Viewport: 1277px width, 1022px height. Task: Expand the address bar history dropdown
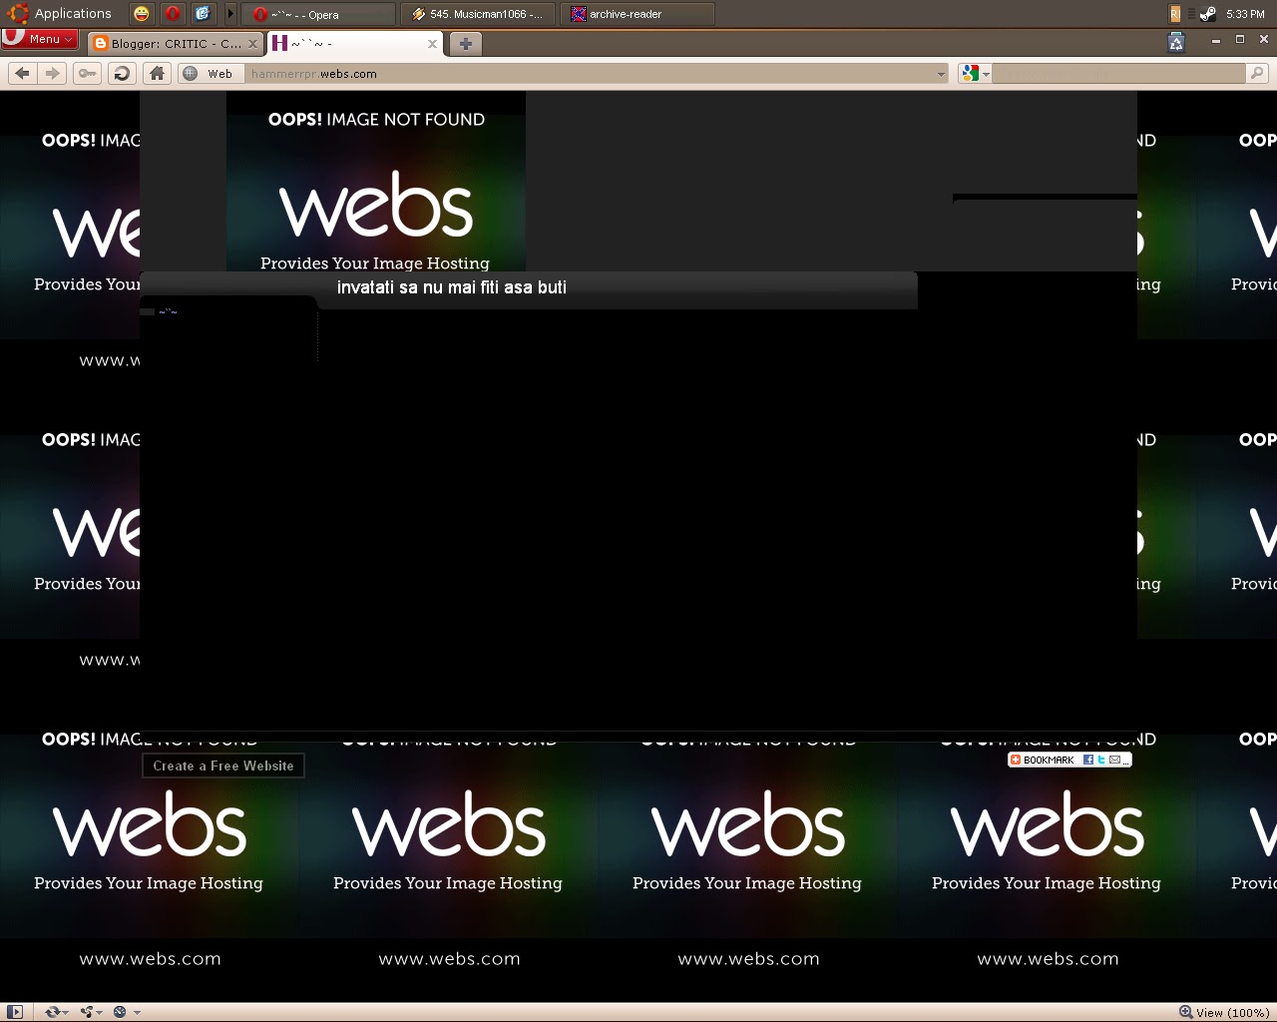pyautogui.click(x=941, y=74)
